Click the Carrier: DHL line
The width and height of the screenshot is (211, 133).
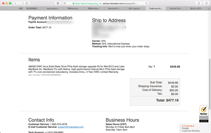tap(99, 41)
